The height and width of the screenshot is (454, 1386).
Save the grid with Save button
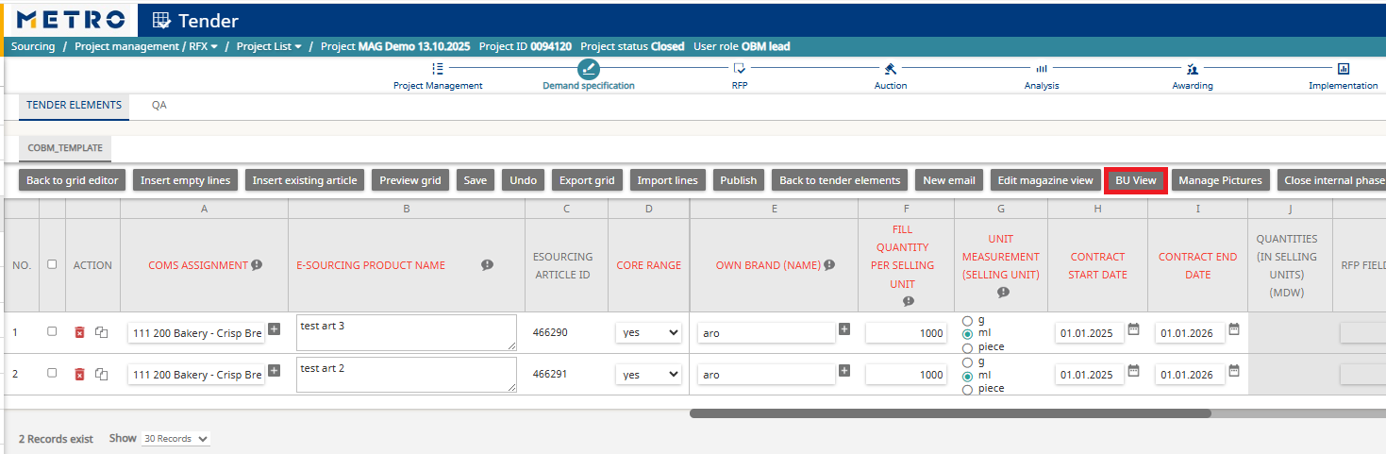point(476,180)
